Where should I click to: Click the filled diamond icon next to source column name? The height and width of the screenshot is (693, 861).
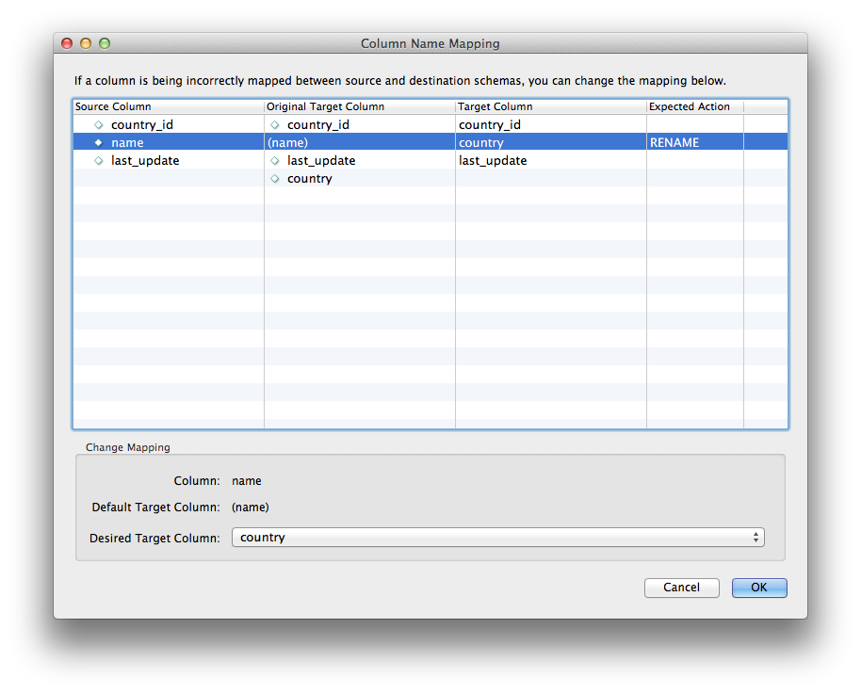coord(98,142)
